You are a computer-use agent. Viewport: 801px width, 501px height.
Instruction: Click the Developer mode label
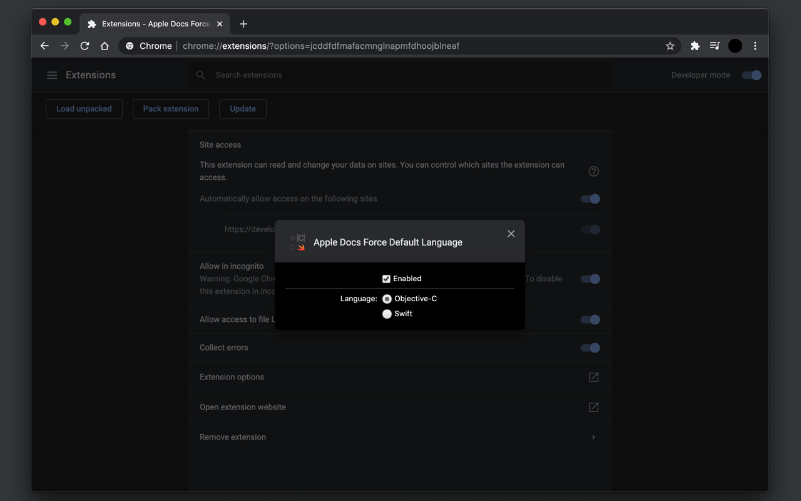tap(701, 75)
